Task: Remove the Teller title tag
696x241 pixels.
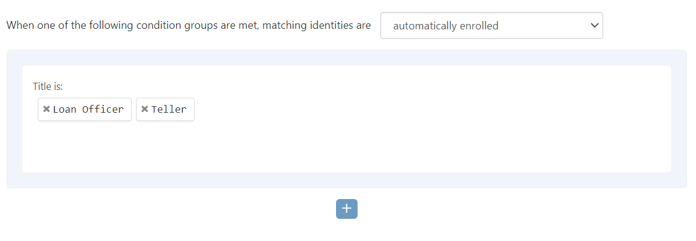Action: click(144, 109)
